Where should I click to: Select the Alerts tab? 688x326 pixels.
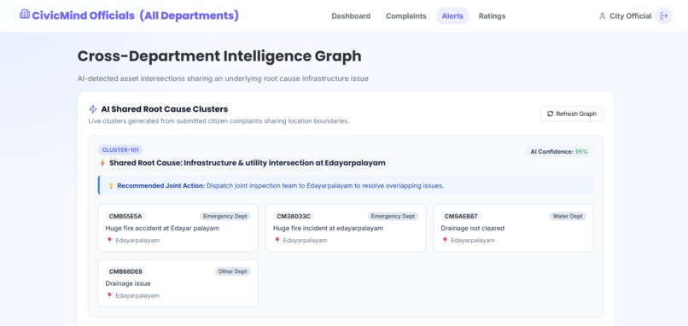[x=452, y=16]
